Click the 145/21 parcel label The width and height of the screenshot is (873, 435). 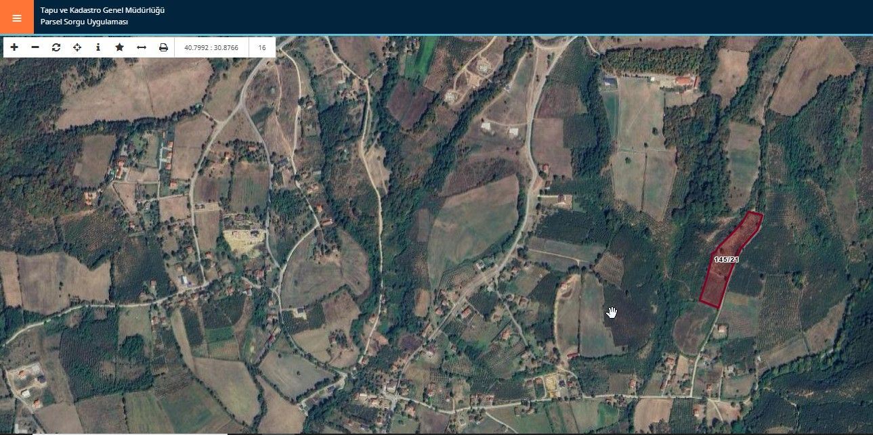click(726, 259)
